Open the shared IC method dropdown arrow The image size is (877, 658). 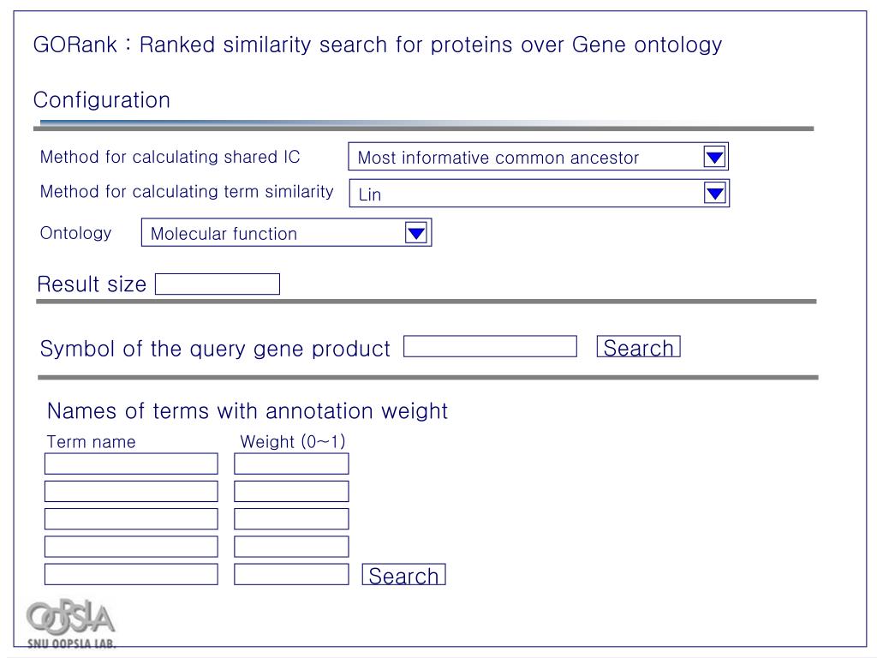pyautogui.click(x=714, y=157)
